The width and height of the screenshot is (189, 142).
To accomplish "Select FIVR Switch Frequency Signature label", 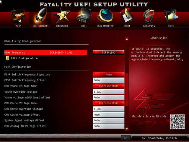I will [x=27, y=75].
